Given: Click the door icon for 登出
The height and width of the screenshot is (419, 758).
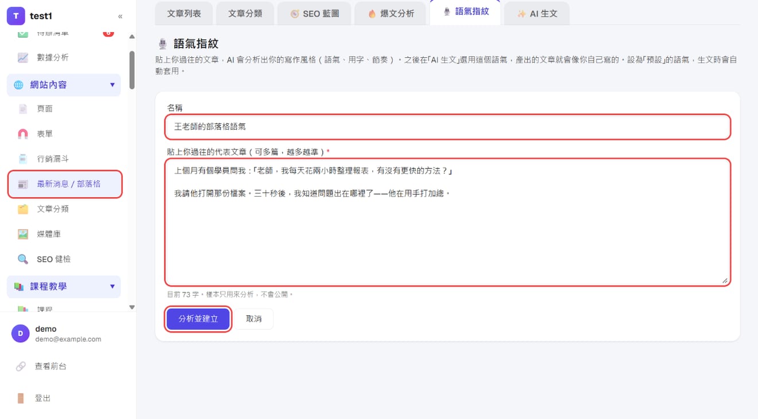Looking at the screenshot, I should coord(21,398).
